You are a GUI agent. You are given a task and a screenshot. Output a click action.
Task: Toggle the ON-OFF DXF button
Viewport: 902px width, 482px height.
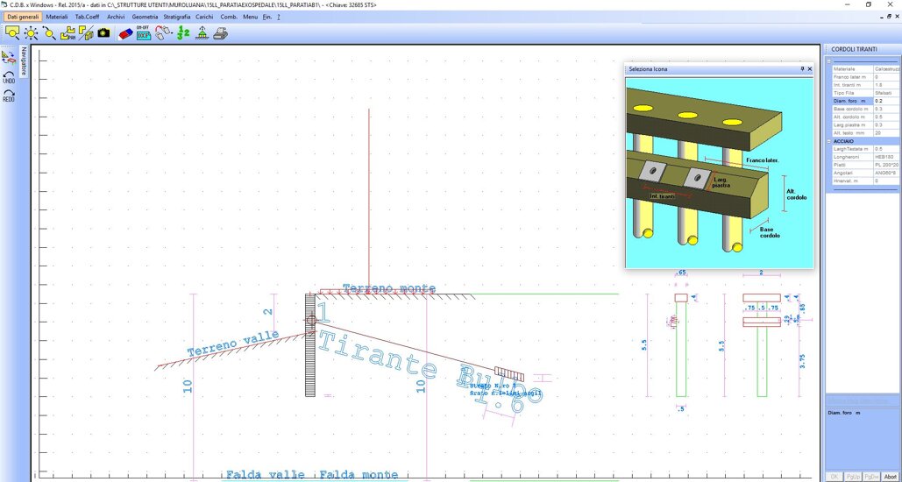tap(143, 32)
